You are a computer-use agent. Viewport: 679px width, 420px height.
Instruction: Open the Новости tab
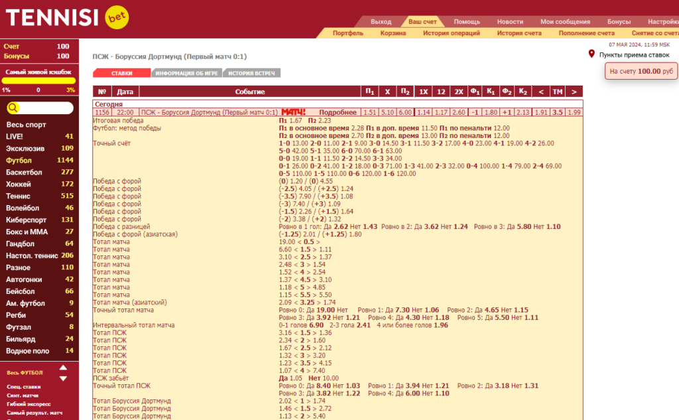(x=510, y=22)
